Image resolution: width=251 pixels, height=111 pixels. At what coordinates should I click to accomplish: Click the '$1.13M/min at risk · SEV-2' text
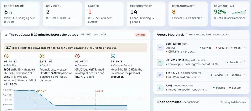point(183,77)
